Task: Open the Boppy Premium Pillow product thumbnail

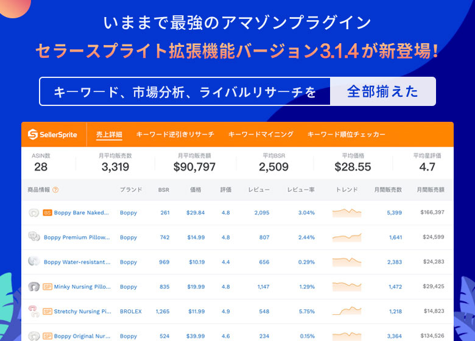Action: point(34,237)
